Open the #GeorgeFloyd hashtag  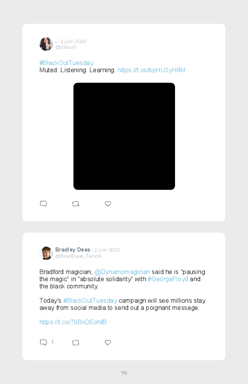click(x=168, y=279)
